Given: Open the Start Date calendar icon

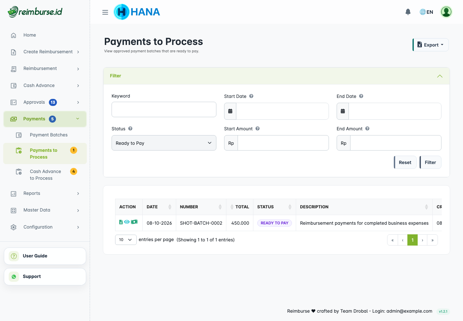Looking at the screenshot, I should pos(230,111).
